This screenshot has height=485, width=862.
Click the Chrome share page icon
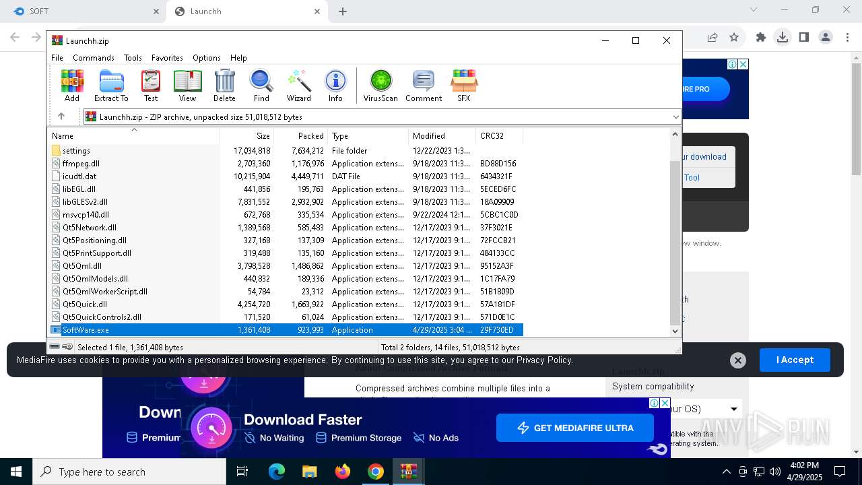(x=712, y=38)
